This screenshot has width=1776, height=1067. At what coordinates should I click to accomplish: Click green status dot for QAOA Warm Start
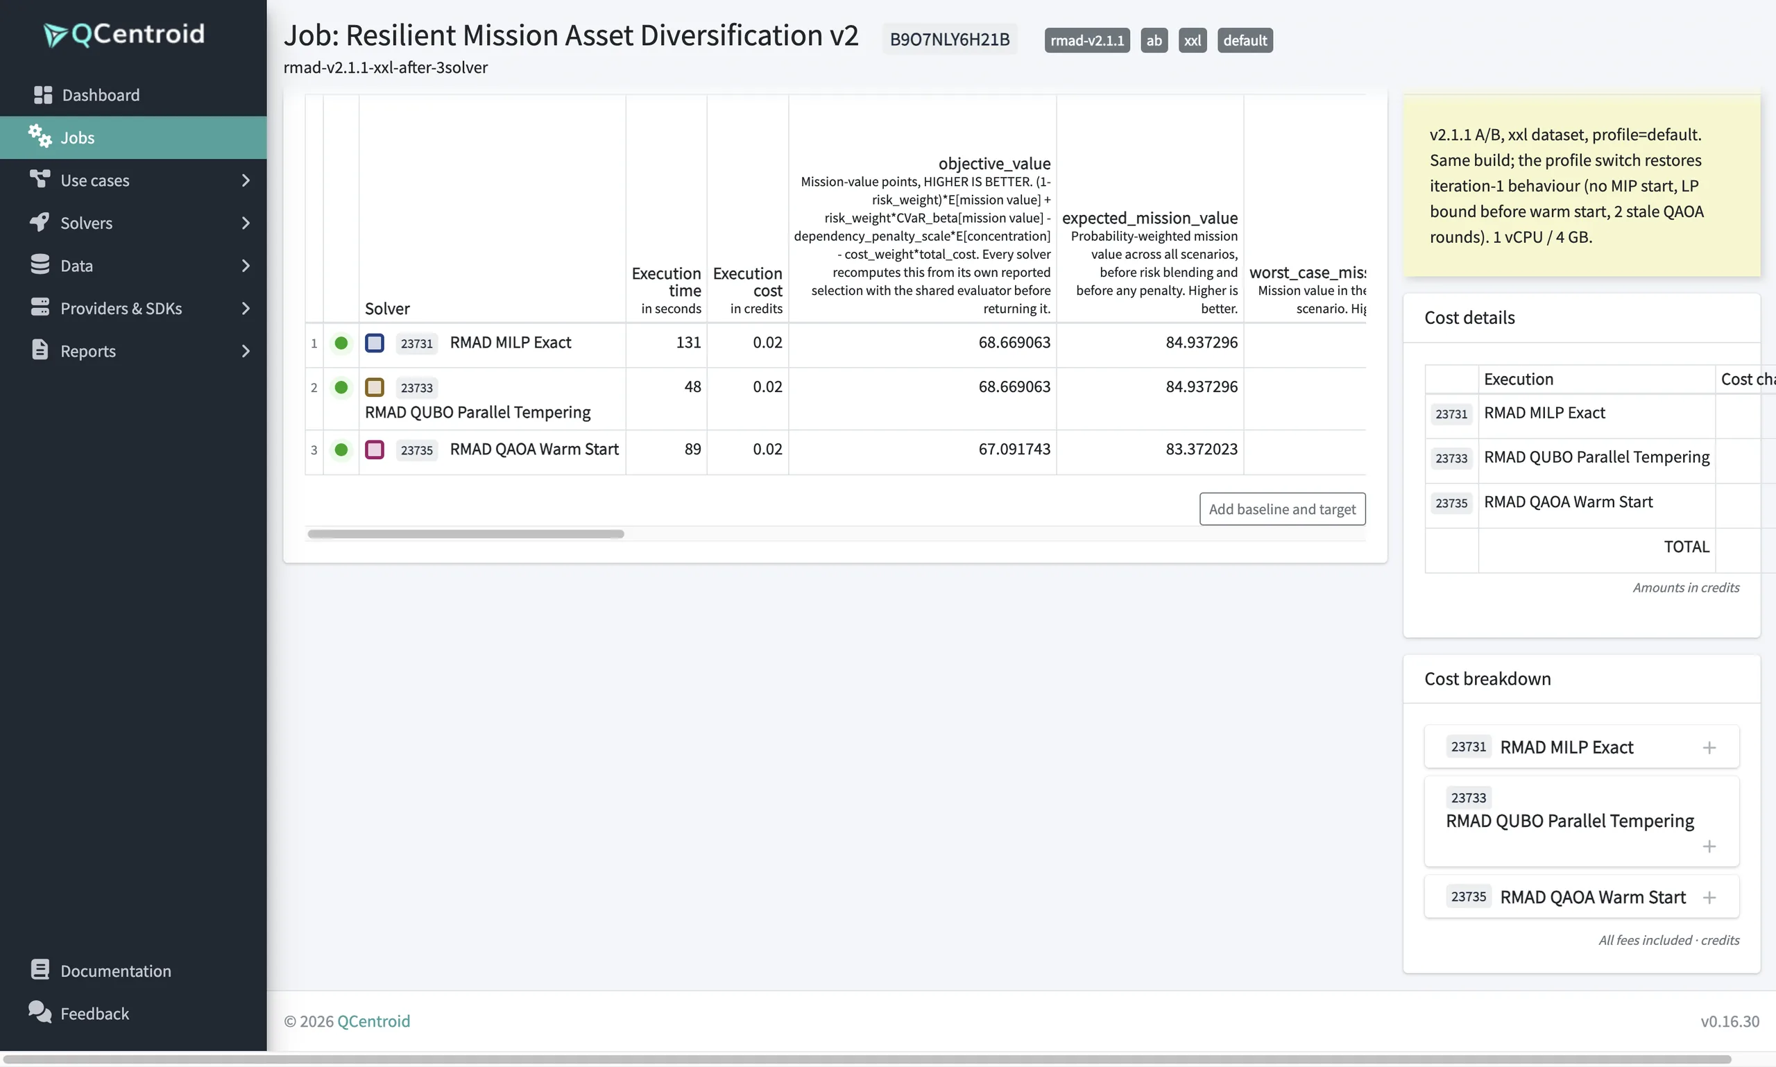point(341,450)
